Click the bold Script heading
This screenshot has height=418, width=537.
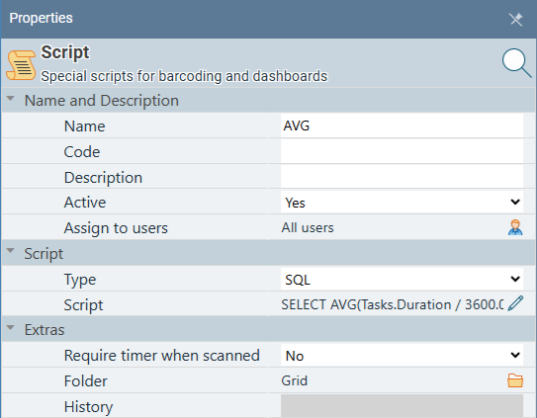click(x=65, y=52)
